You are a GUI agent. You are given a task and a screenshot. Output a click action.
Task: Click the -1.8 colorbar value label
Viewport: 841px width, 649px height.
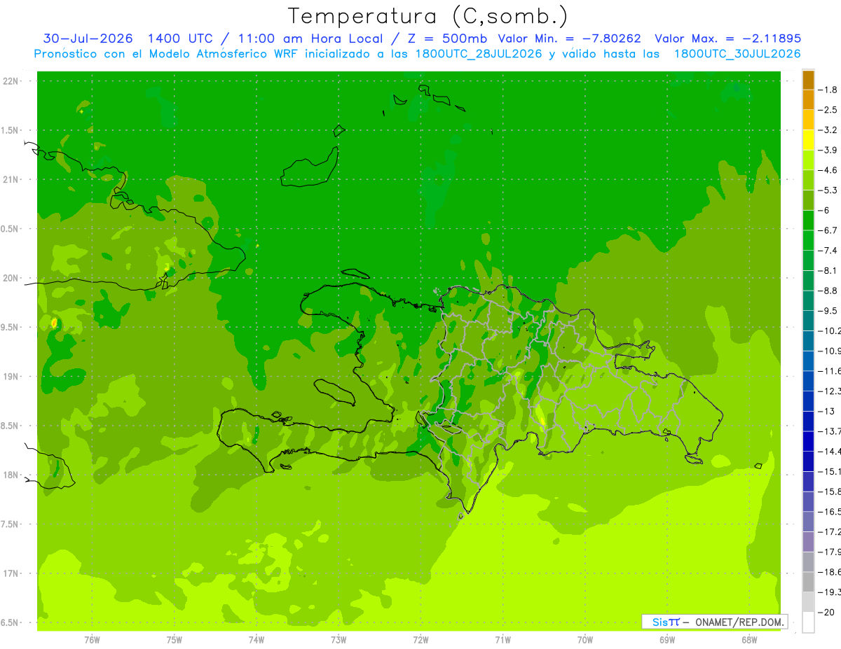(828, 90)
